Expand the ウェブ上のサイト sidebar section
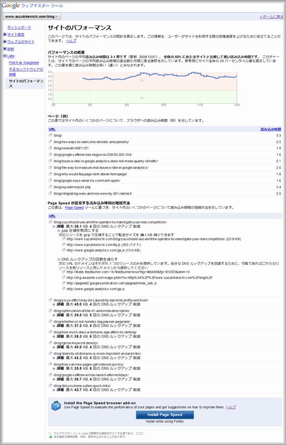 (x=5, y=41)
